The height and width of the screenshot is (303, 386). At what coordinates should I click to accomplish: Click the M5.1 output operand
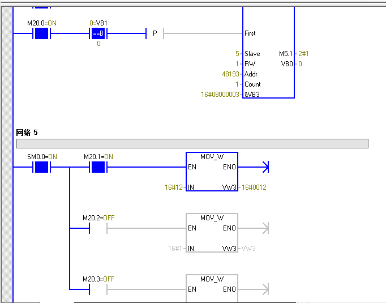286,54
